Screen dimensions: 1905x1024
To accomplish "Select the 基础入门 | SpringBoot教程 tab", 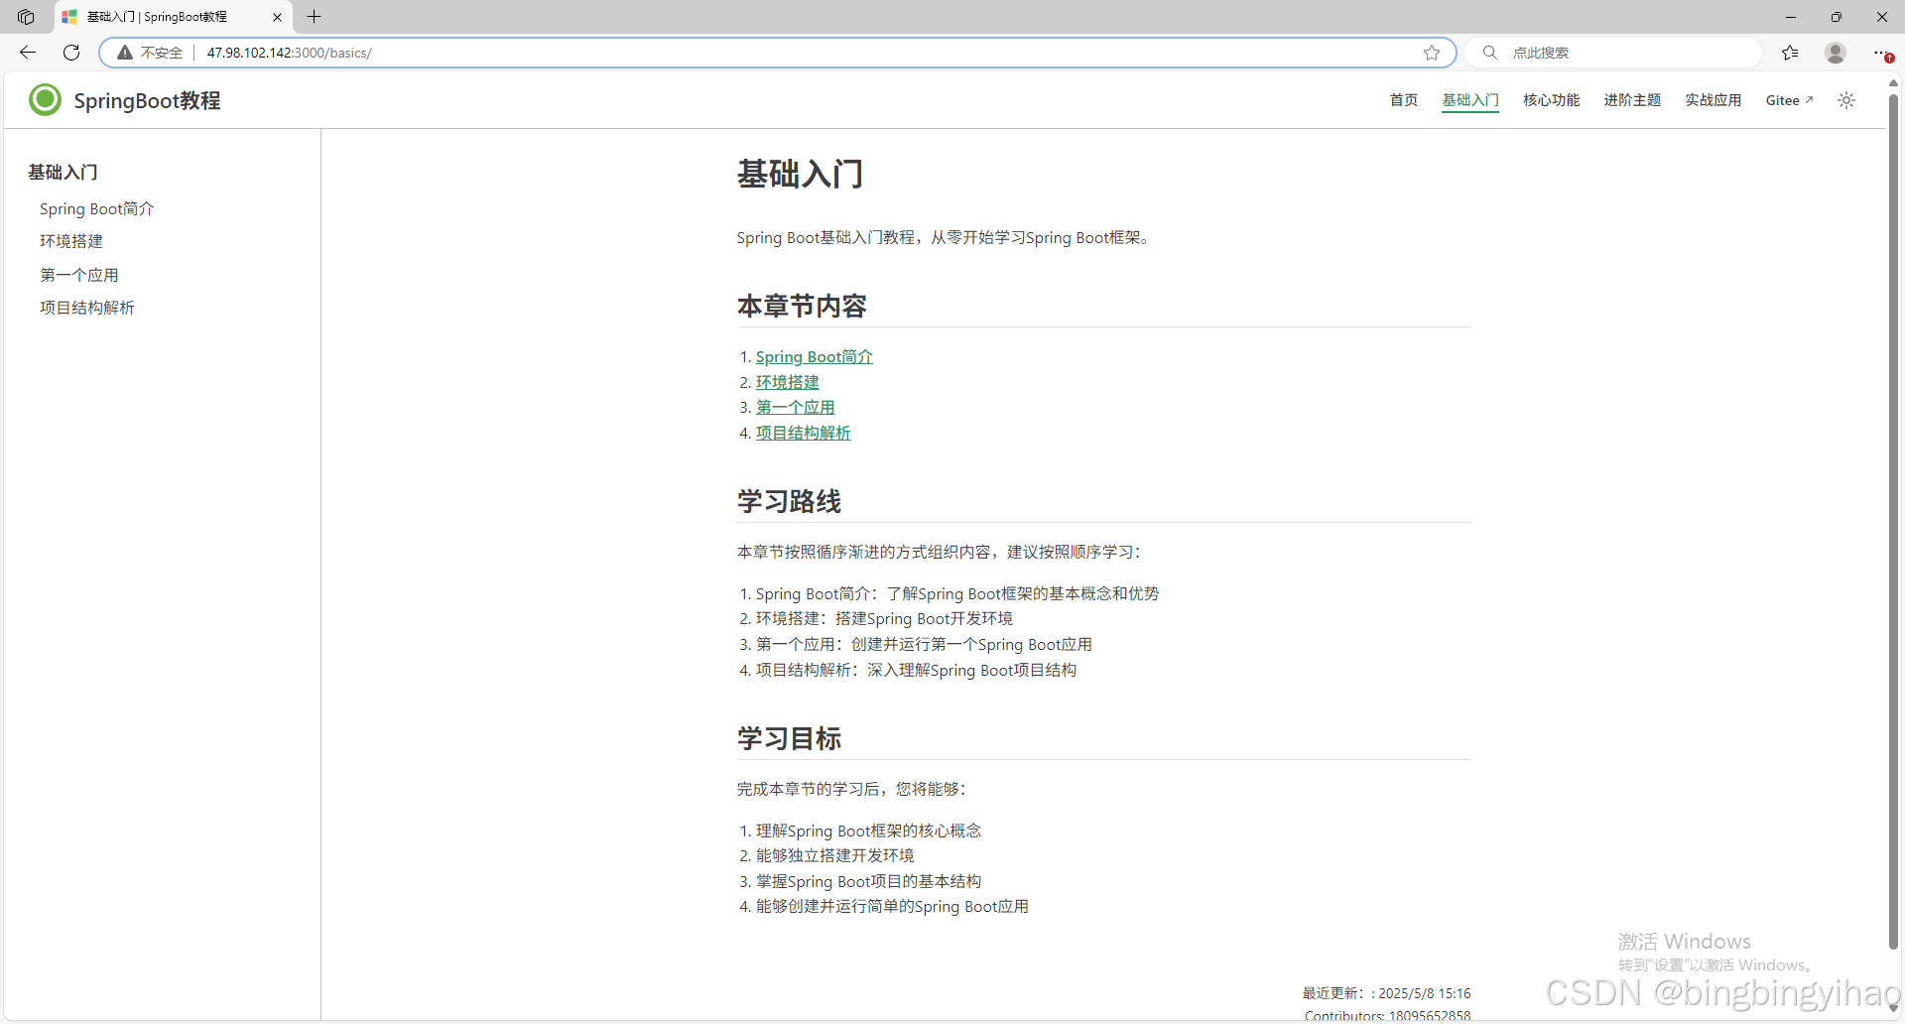I will click(174, 17).
